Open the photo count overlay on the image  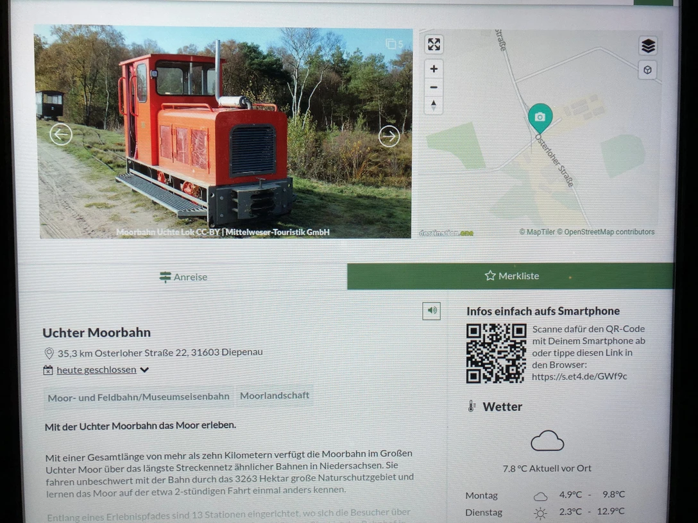click(395, 44)
